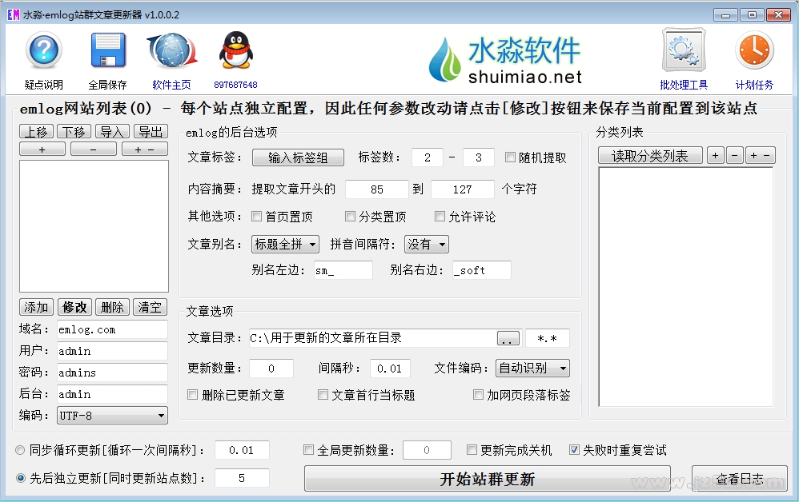Click the + − button above the site list
The height and width of the screenshot is (502, 799).
tap(145, 149)
